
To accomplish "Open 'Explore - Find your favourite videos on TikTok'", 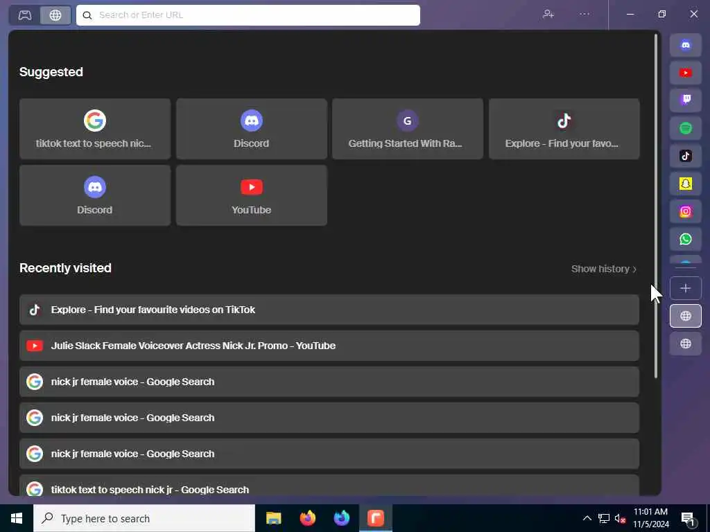I will [329, 310].
